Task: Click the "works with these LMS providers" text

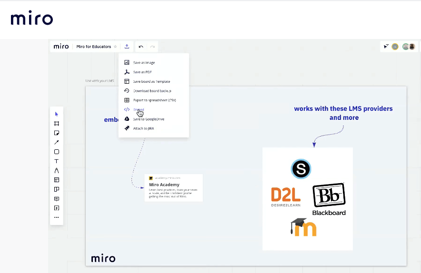Action: pyautogui.click(x=343, y=108)
